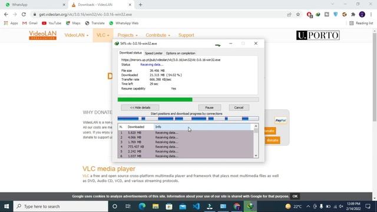
Task: Expand the VLC dropdown menu
Action: 102,35
